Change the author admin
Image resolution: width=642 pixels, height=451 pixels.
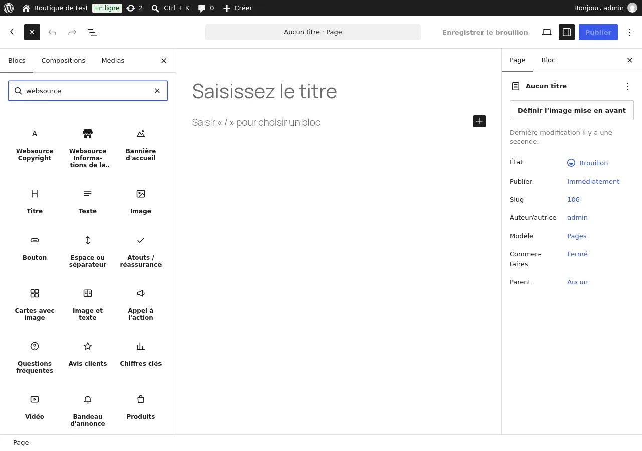[x=577, y=217]
